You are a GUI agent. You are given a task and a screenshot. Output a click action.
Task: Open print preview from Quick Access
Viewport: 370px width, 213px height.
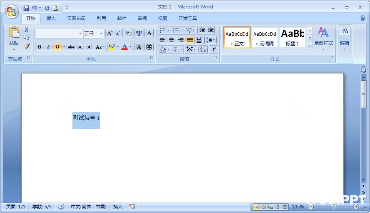point(55,8)
